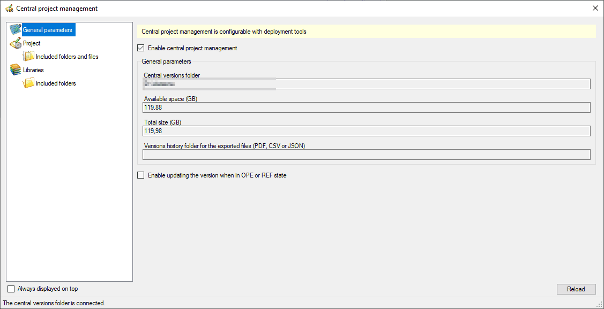Click the Central versions folder label
Viewport: 604px width, 309px height.
[x=172, y=75]
